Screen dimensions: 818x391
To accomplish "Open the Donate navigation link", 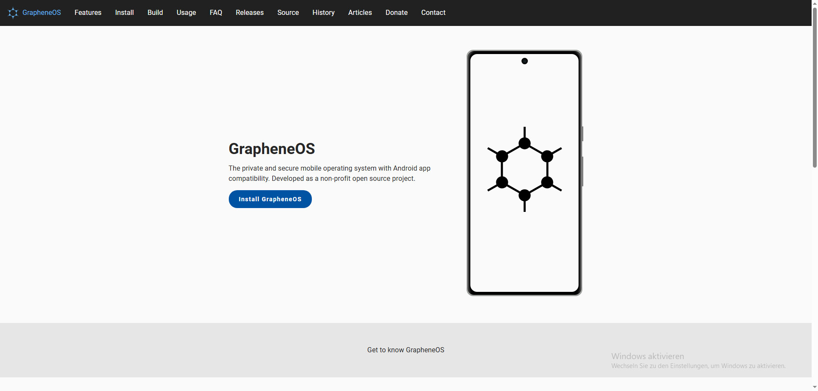I will 397,13.
